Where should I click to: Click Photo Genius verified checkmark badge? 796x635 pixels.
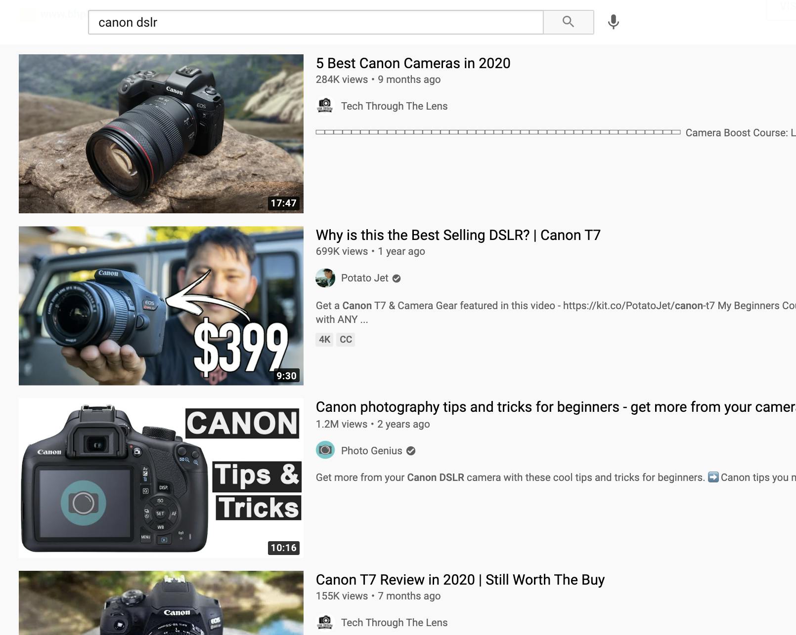click(411, 451)
